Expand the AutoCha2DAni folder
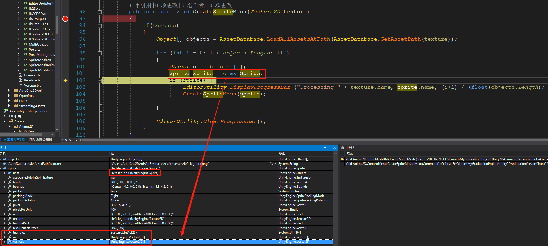This screenshot has height=246, width=548. click(x=9, y=90)
